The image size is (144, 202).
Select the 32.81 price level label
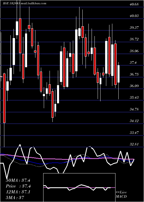(134, 144)
